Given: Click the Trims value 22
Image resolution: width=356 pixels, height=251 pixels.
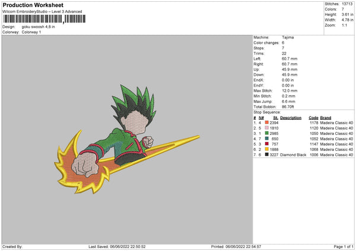Looking at the screenshot, I should [284, 53].
